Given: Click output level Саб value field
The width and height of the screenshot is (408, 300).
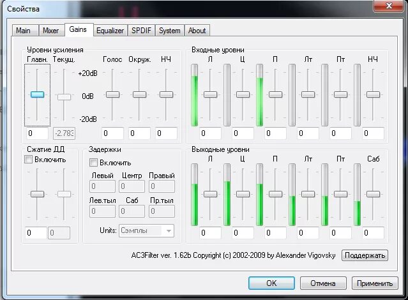Looking at the screenshot, I should pos(373,233).
